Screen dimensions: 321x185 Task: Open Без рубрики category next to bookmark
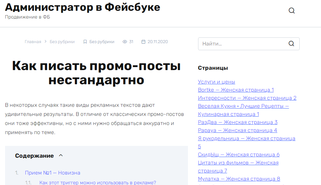(x=102, y=42)
